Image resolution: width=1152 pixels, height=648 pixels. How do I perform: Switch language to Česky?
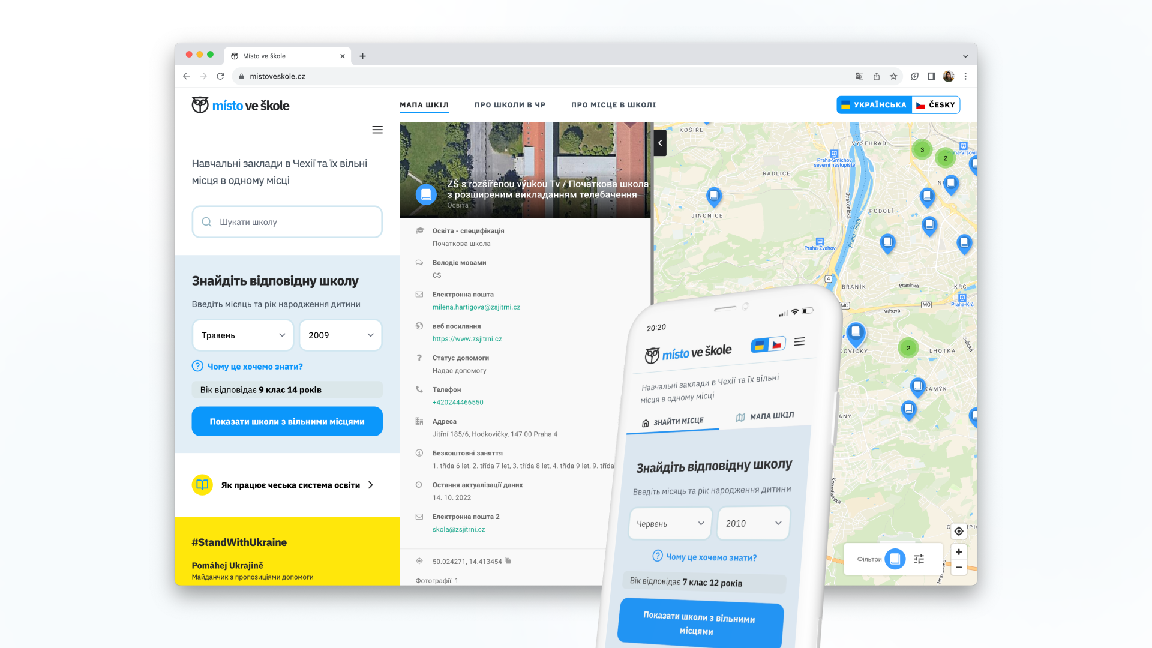[x=936, y=105]
